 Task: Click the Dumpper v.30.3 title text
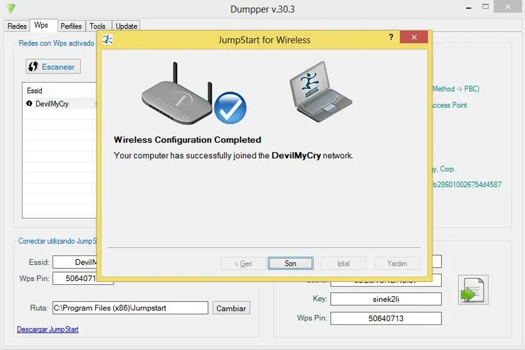[x=262, y=9]
